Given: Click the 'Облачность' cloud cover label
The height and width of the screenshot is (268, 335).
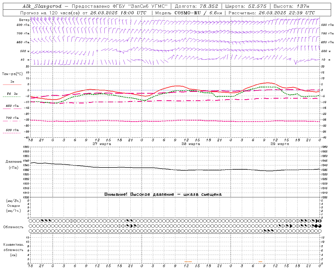Looking at the screenshot, I should click(x=13, y=227).
